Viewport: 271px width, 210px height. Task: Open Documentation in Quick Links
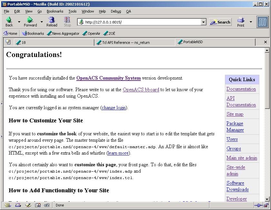pyautogui.click(x=241, y=89)
